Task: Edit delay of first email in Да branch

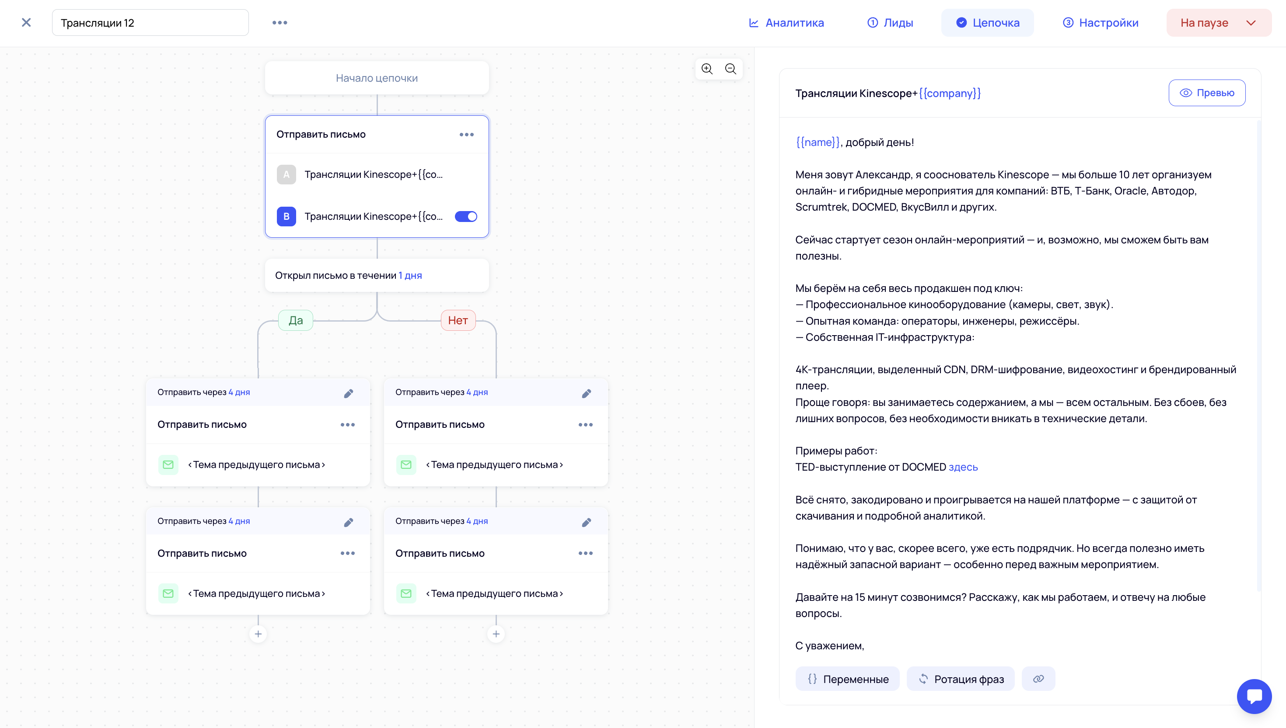Action: tap(349, 394)
